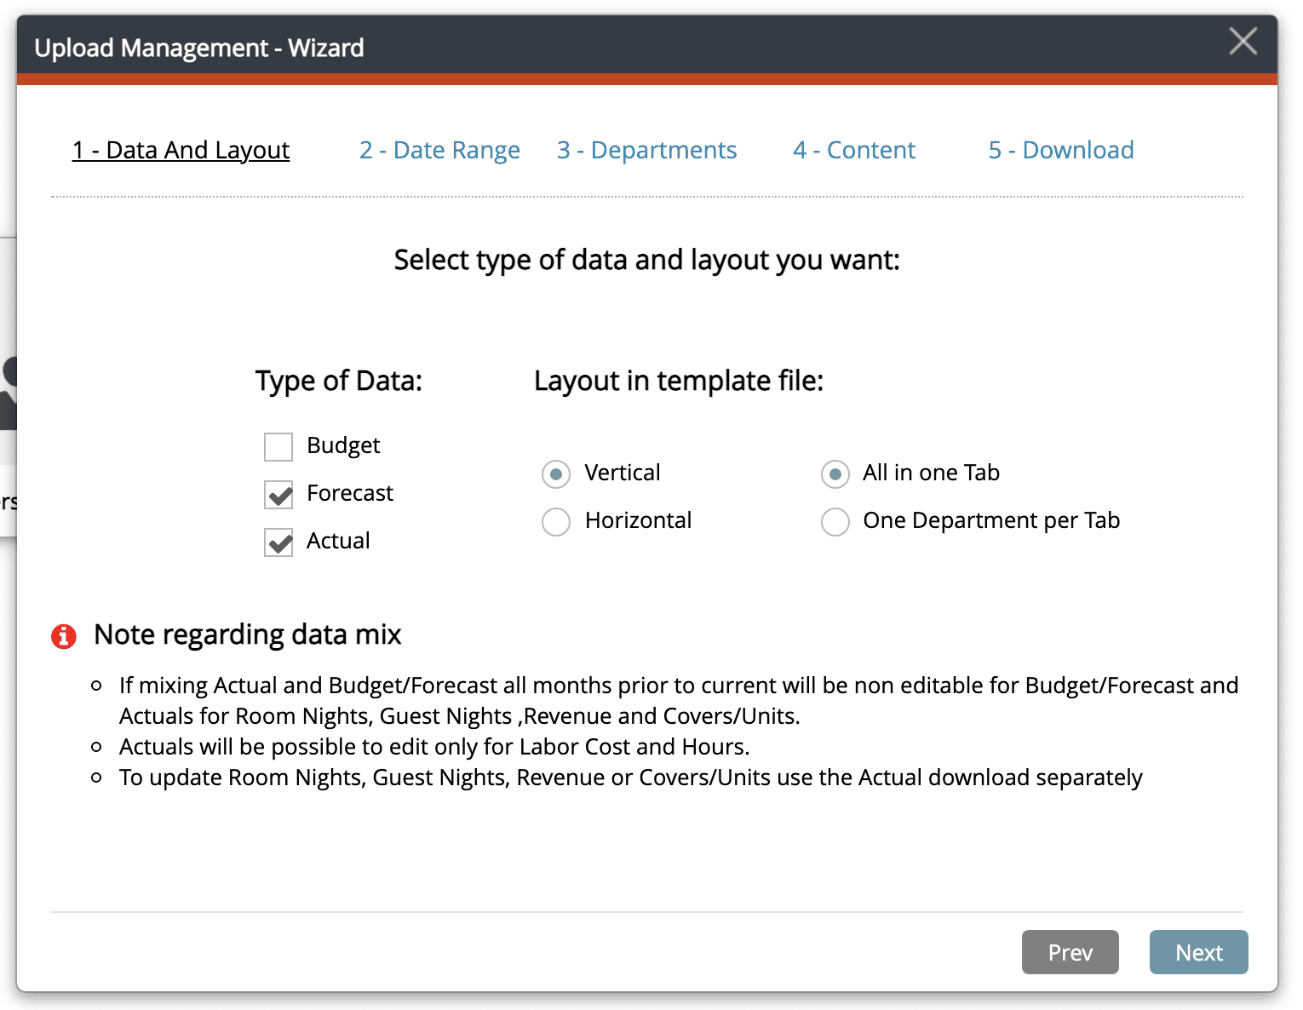Click the red info icon beside the note
The height and width of the screenshot is (1010, 1303).
[64, 636]
